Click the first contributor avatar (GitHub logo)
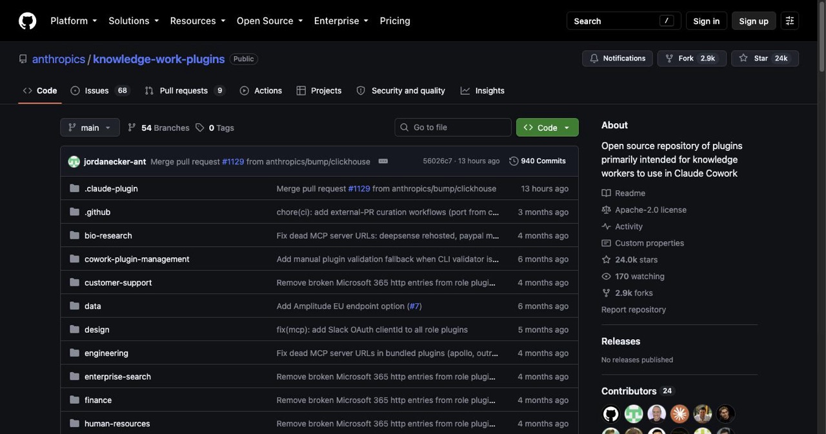826x434 pixels. (610, 413)
